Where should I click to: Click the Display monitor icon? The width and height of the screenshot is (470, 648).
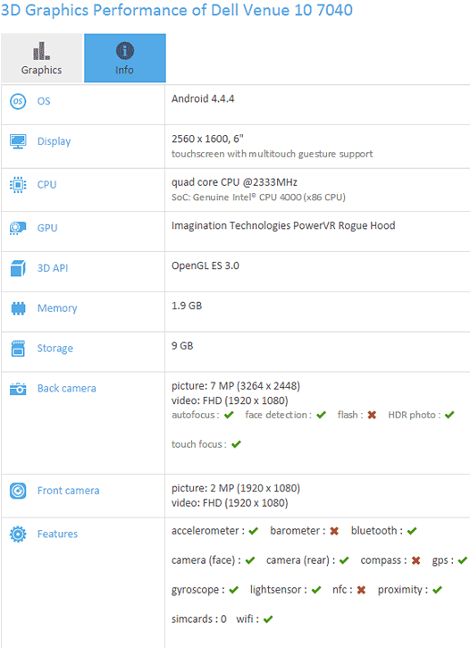[18, 141]
